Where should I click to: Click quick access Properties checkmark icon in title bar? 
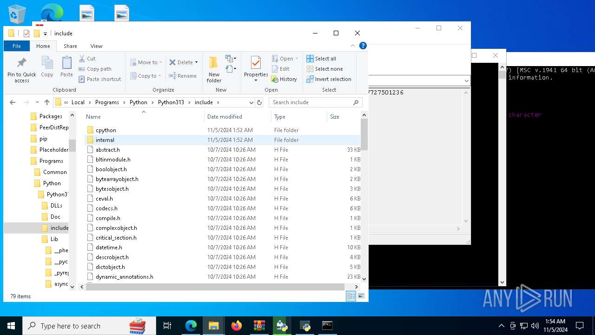pyautogui.click(x=26, y=33)
